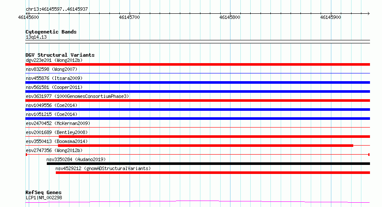Select variant label esv3550413 (Boomsma2014)
The height and width of the screenshot is (207, 382).
57,141
